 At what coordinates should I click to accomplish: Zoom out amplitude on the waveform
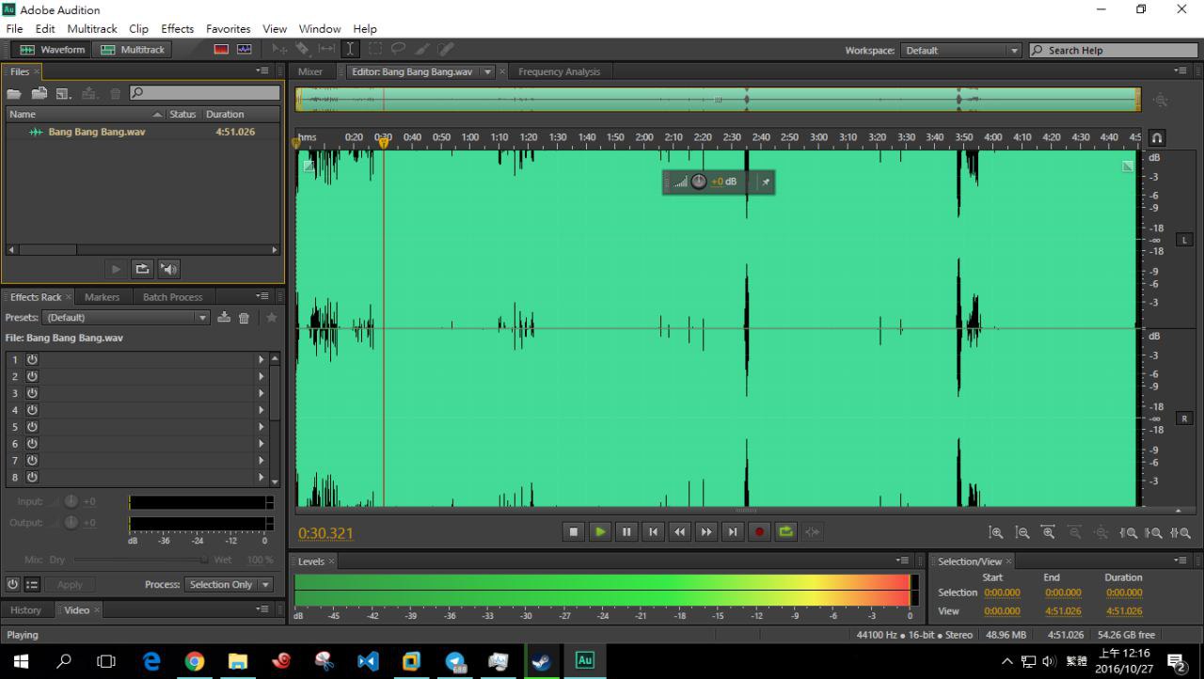(x=1022, y=532)
